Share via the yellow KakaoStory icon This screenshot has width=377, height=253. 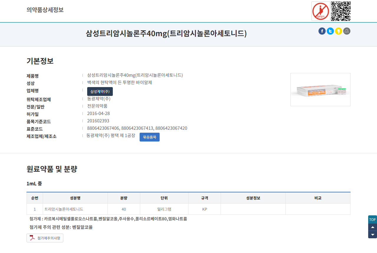click(338, 31)
